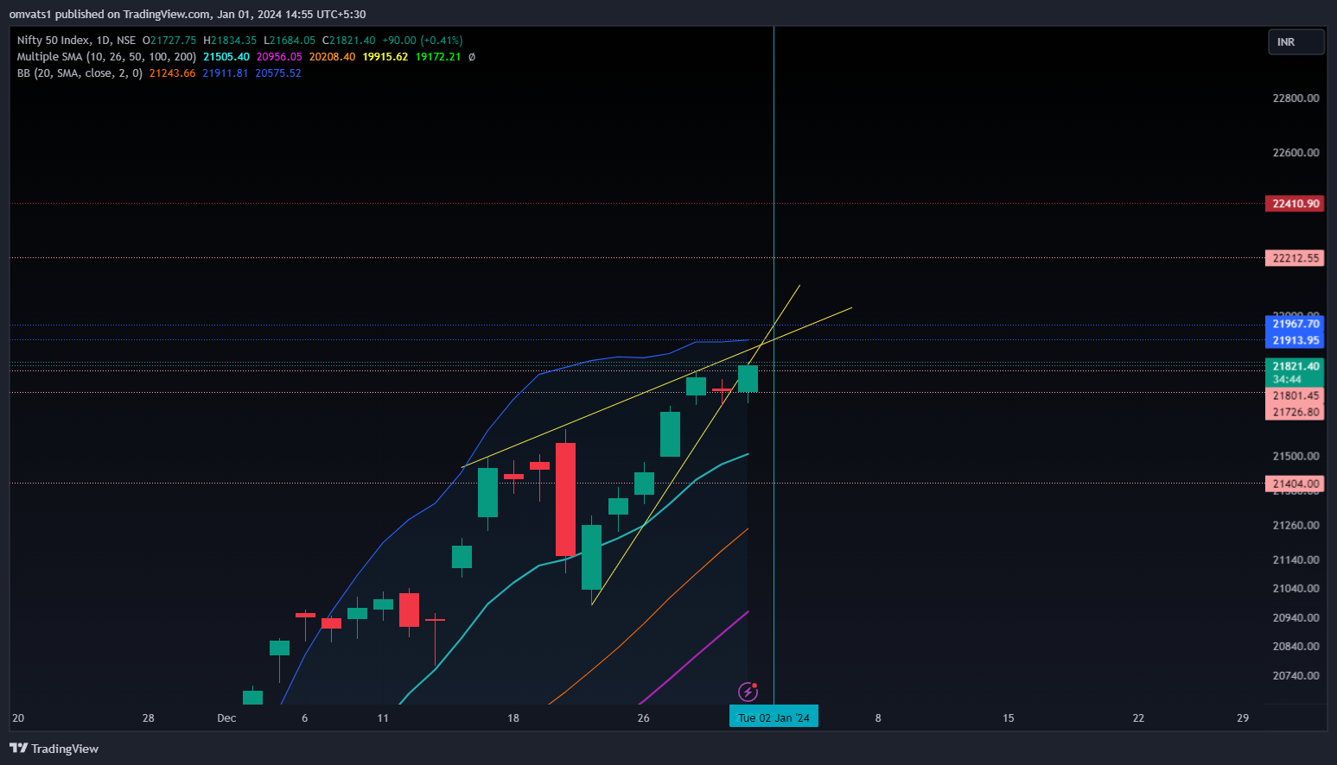This screenshot has width=1337, height=765.
Task: Click the orange SMA value 20208.40
Action: (332, 57)
